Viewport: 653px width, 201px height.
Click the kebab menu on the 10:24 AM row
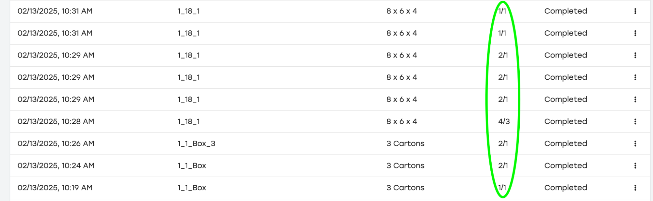click(x=635, y=166)
